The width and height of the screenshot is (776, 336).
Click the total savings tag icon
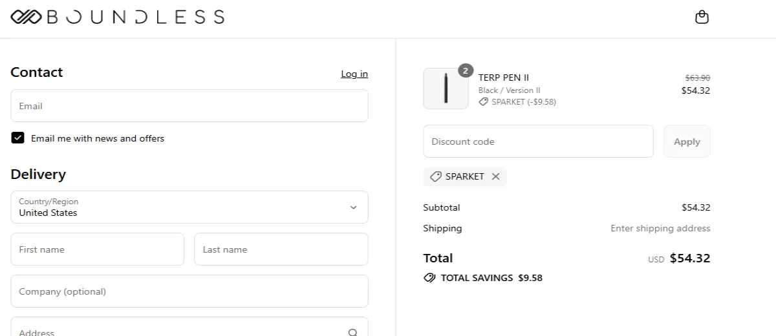click(429, 278)
